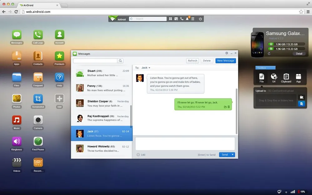Open the Find Phone app icon
Screen dimensions: 312x195
(38, 142)
